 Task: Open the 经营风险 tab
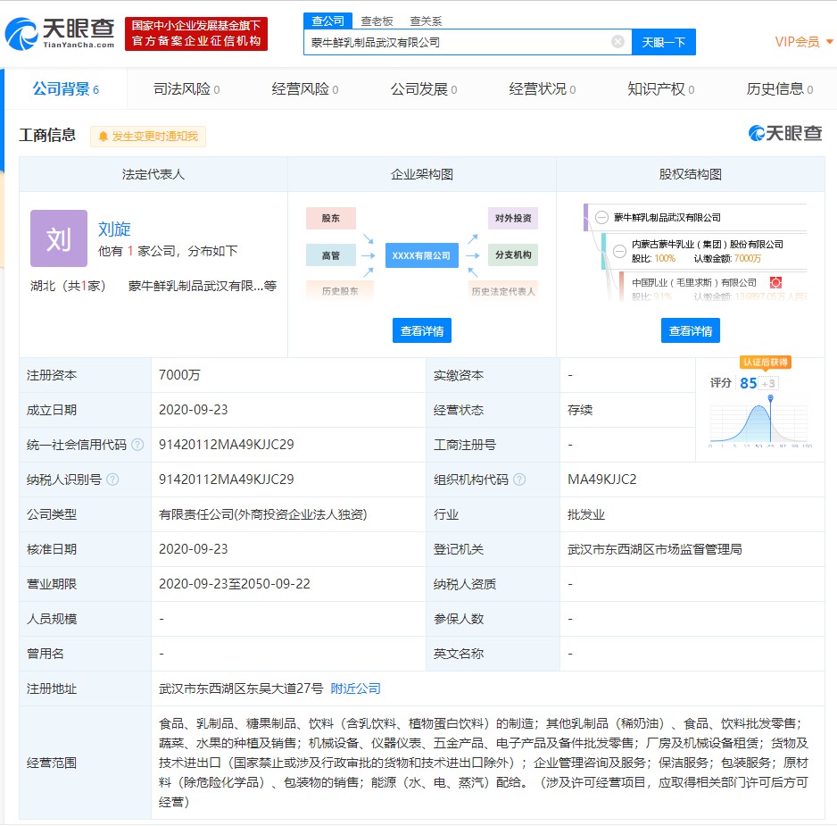tap(305, 88)
